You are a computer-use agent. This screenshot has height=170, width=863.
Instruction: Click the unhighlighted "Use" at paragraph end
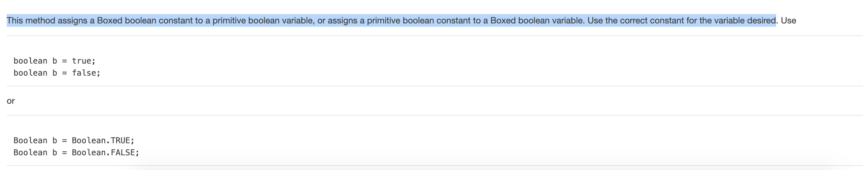788,21
